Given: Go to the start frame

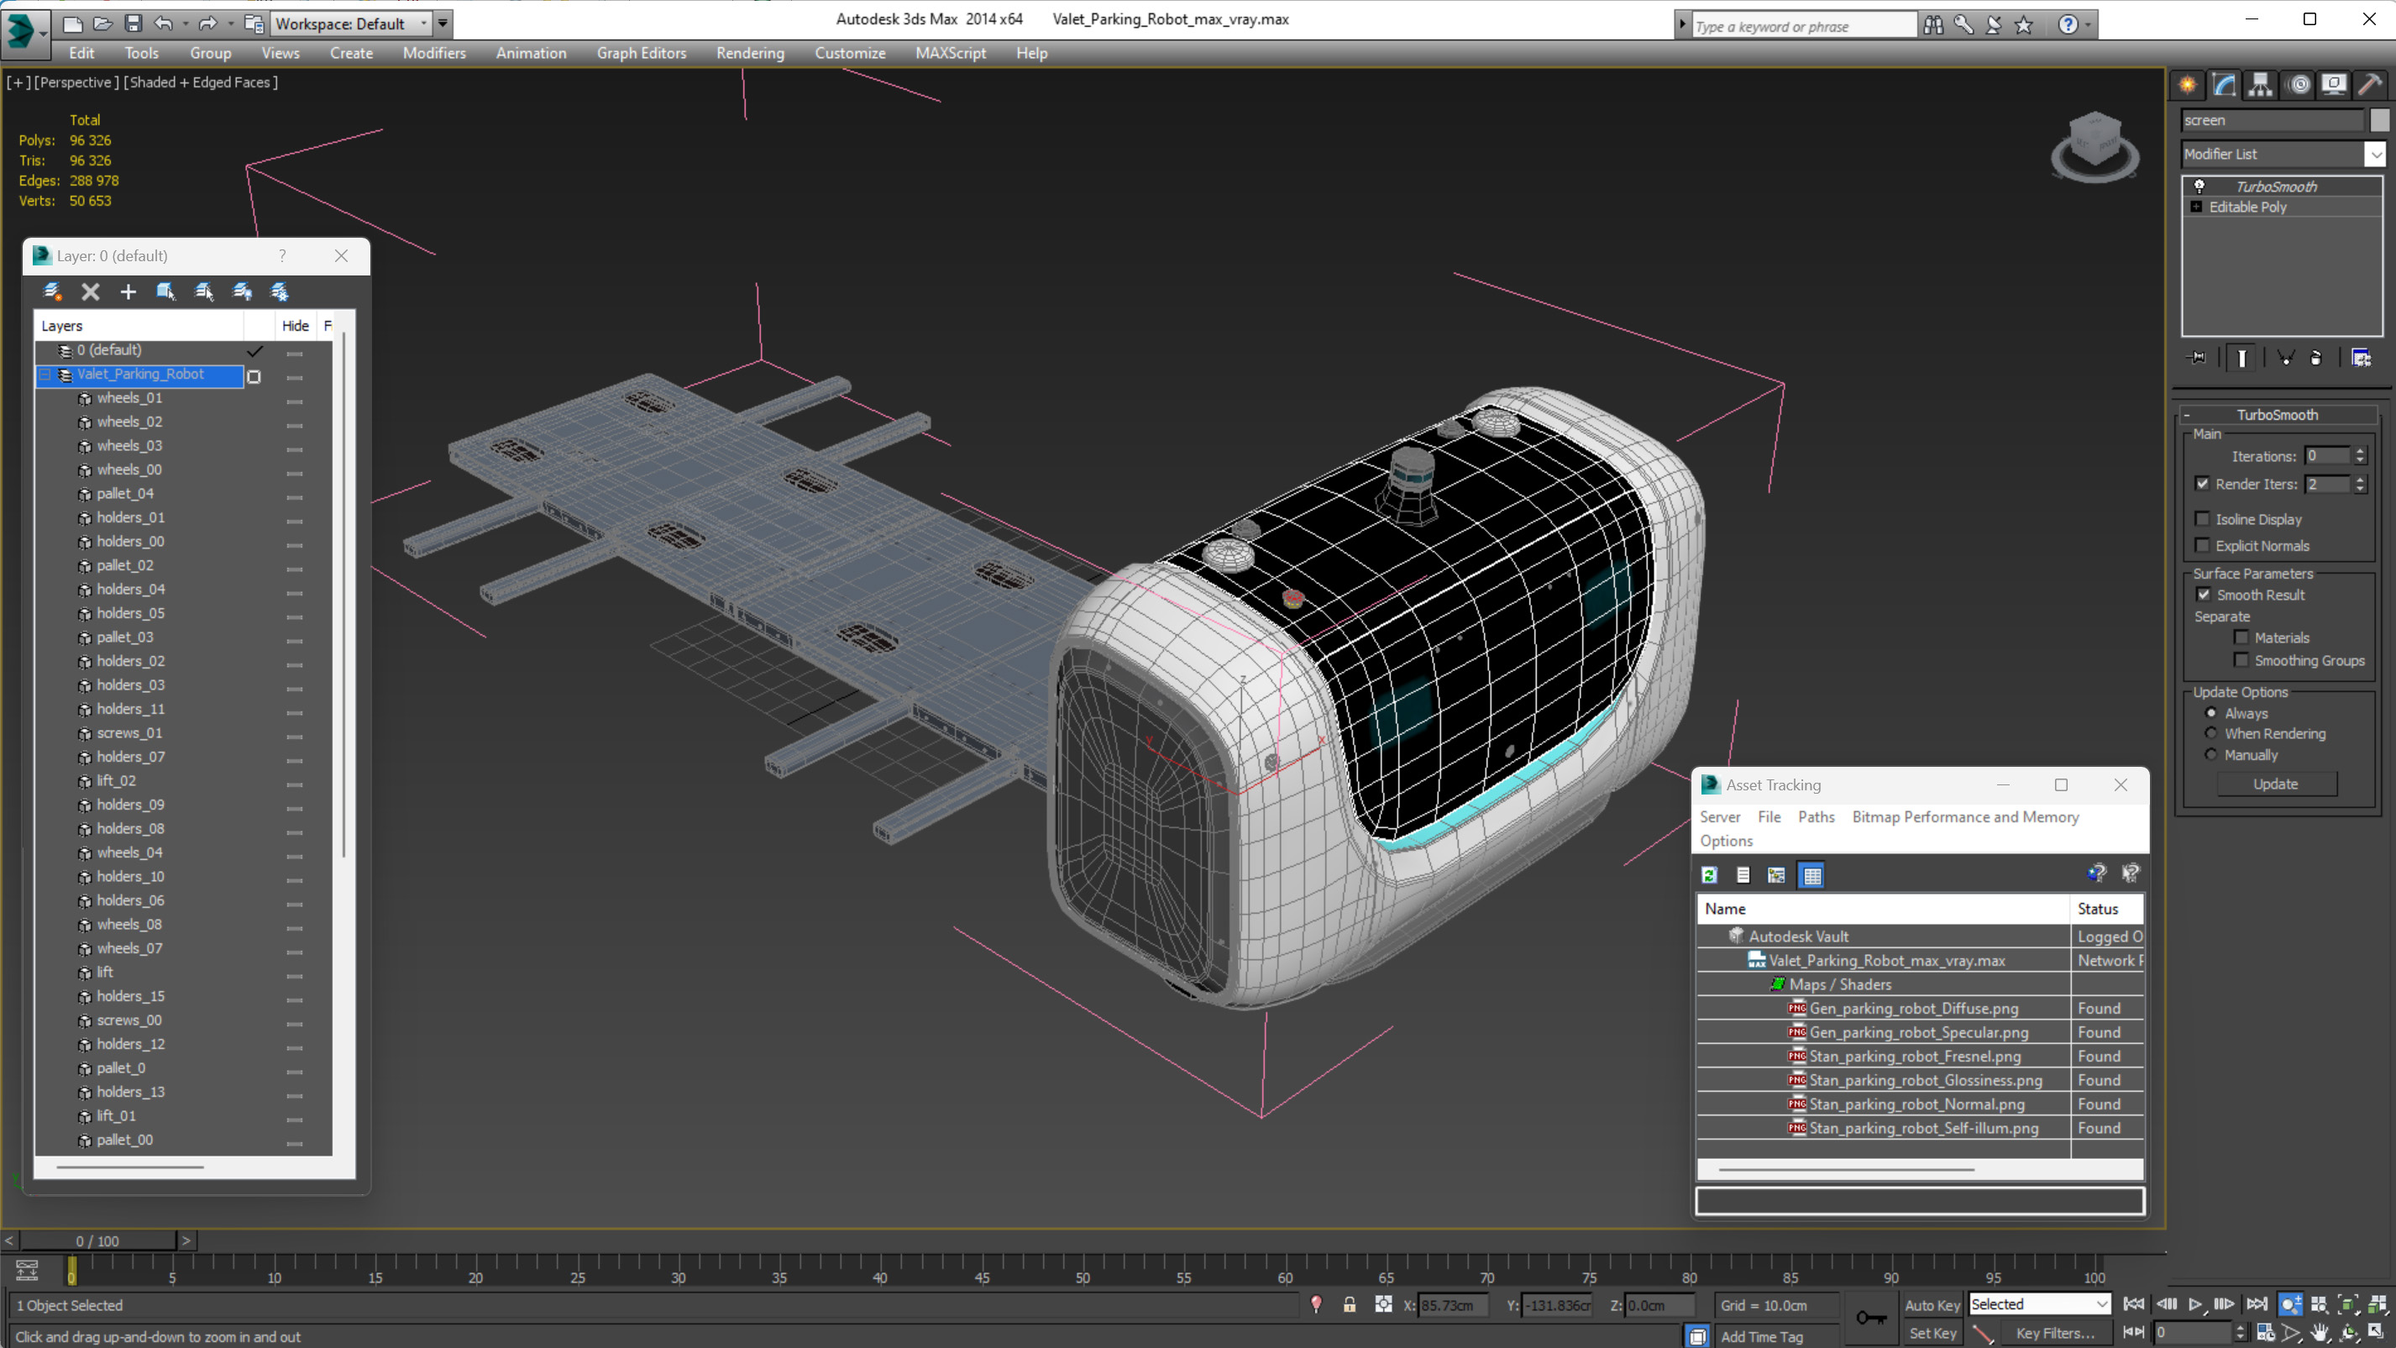Looking at the screenshot, I should tap(2133, 1304).
